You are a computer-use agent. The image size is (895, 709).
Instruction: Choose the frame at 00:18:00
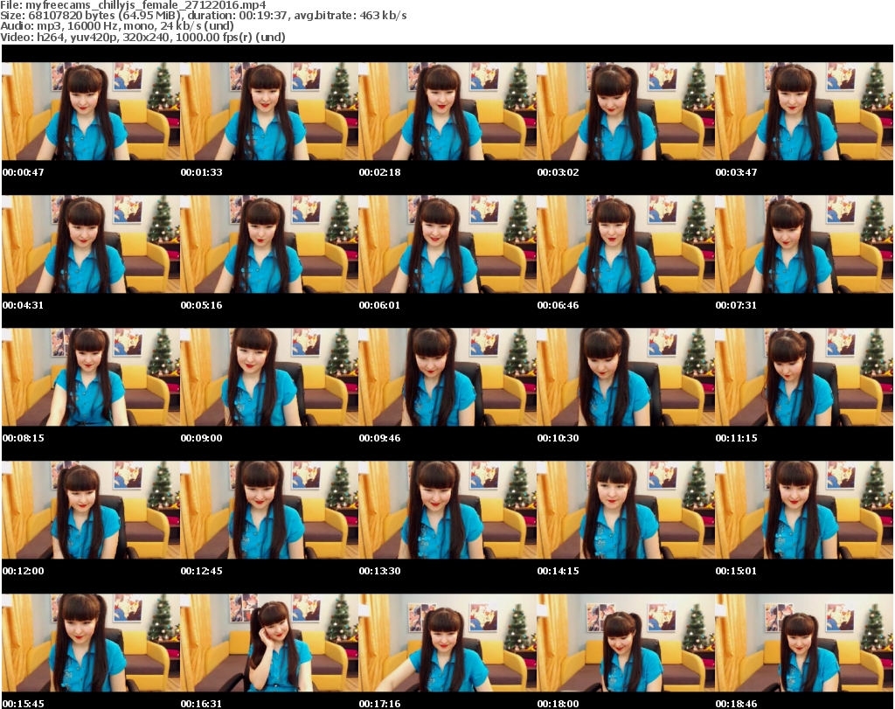pos(626,643)
